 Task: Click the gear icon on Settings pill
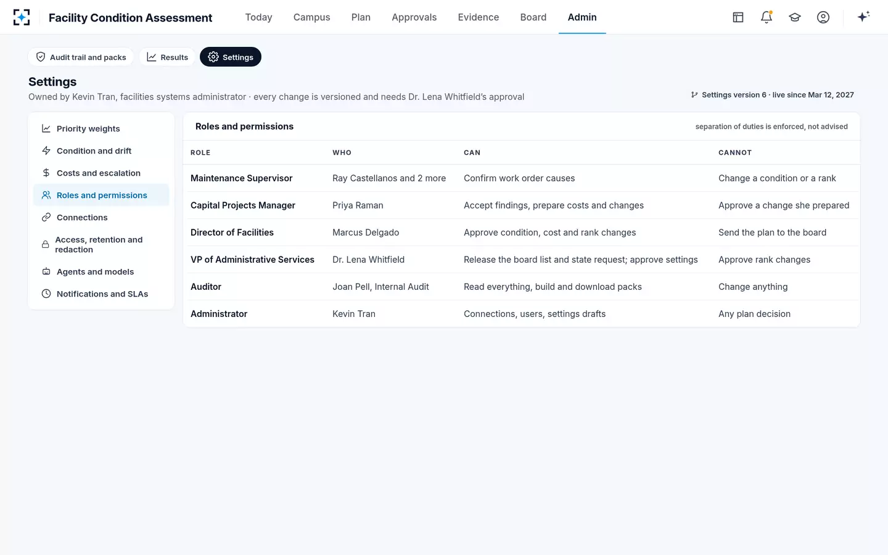tap(213, 57)
